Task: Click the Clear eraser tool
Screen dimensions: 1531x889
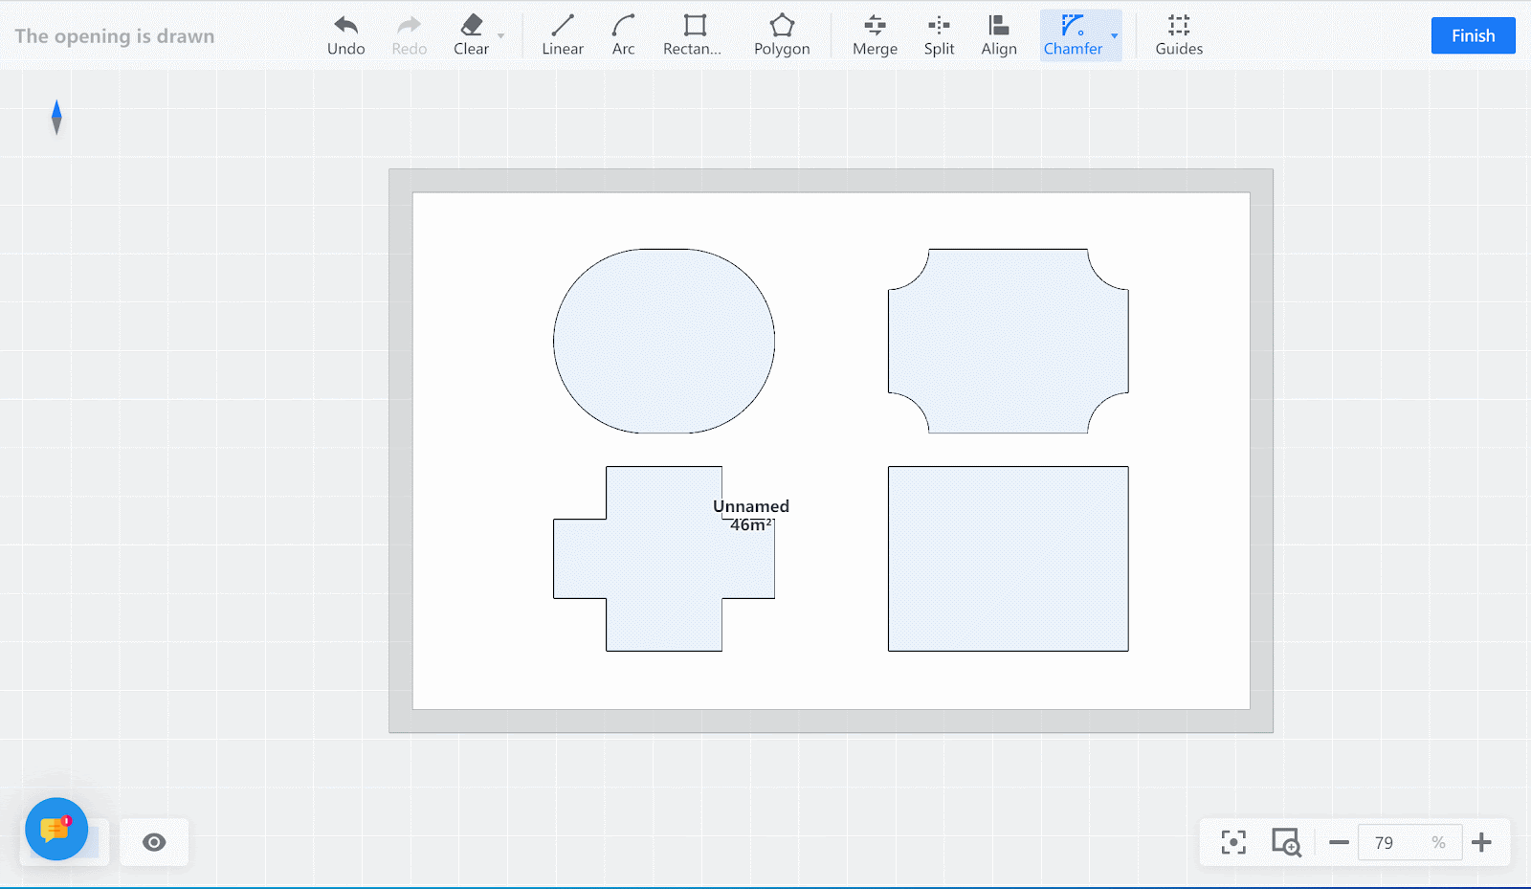Action: tap(471, 35)
